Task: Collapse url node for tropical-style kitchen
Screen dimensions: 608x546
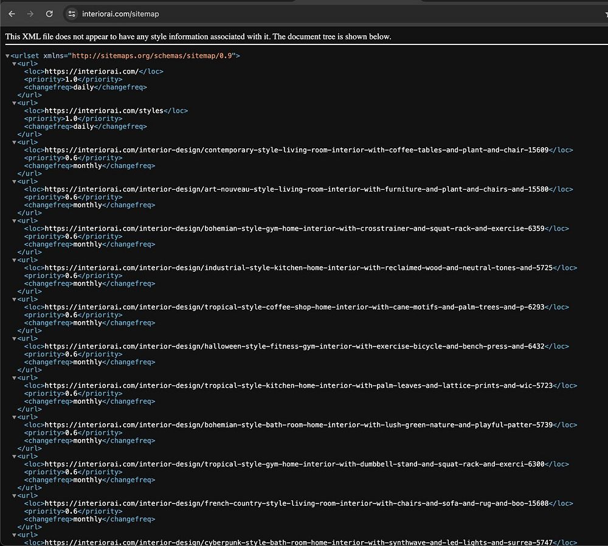Action: coord(15,378)
